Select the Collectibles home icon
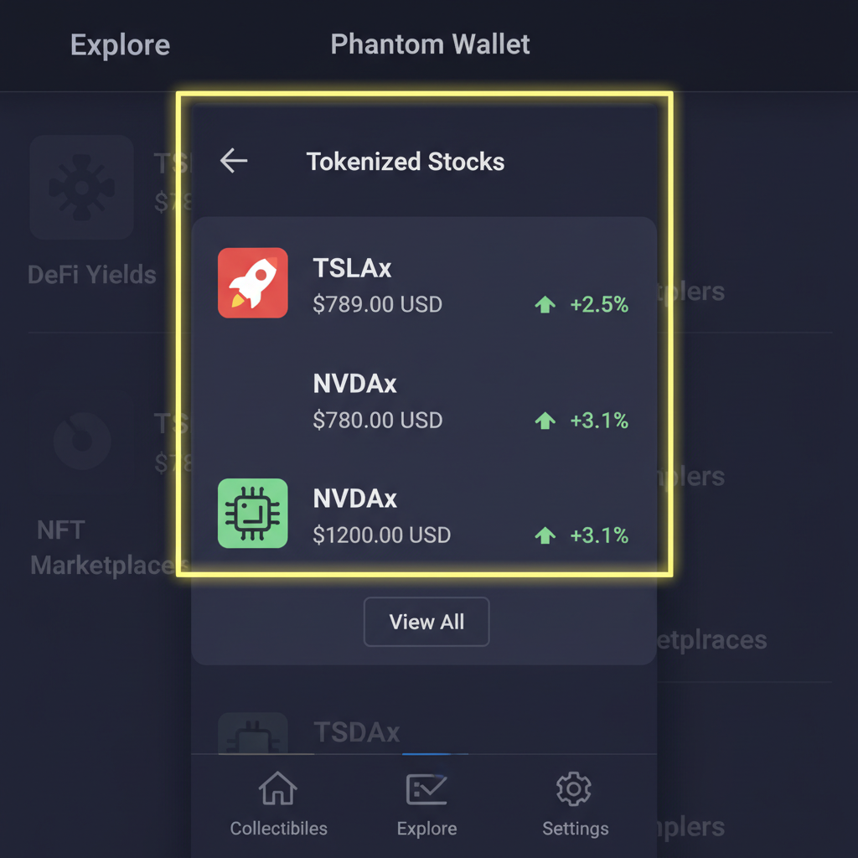Image resolution: width=858 pixels, height=858 pixels. (x=277, y=788)
